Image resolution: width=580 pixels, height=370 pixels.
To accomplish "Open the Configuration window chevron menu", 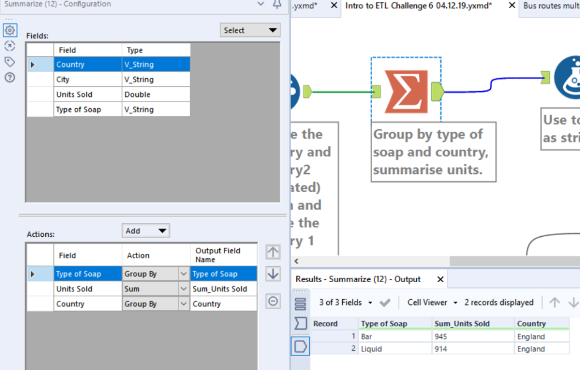I will click(261, 4).
